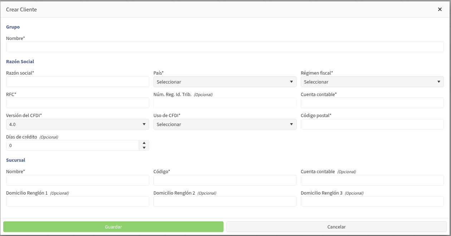The height and width of the screenshot is (236, 451).
Task: Focus the Razón Social Cuenta contable field
Action: pyautogui.click(x=372, y=103)
